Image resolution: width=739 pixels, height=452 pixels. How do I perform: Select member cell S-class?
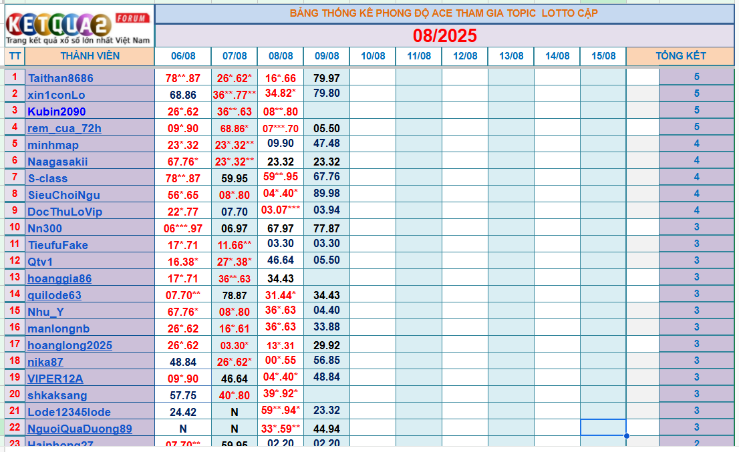coord(90,178)
